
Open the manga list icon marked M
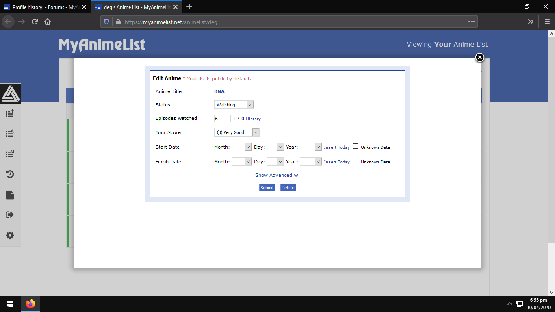coord(10,154)
